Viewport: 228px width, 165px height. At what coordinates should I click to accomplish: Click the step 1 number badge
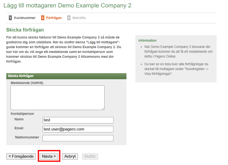point(10,18)
